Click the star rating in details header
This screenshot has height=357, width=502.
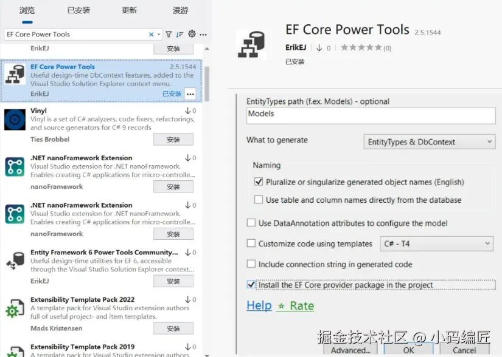click(x=361, y=47)
